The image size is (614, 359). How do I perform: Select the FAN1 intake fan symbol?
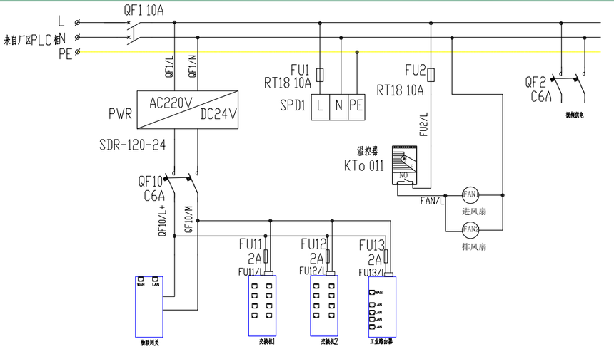(x=470, y=194)
